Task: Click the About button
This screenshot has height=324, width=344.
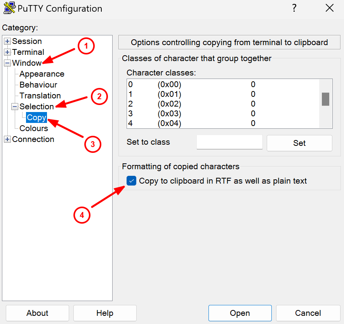Action: click(x=37, y=313)
